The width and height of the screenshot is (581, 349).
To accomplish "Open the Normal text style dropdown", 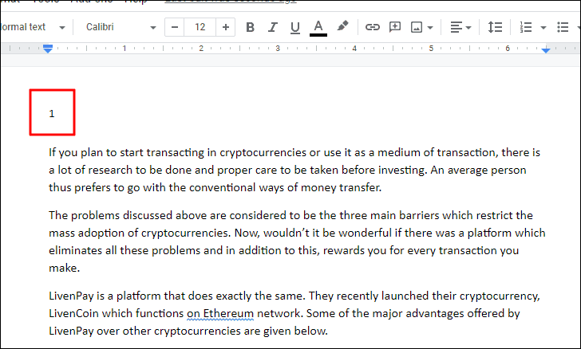I will 33,27.
